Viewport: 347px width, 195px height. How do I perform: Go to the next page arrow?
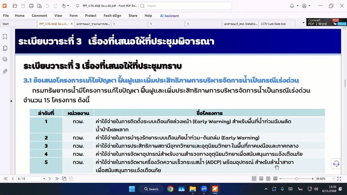point(50,179)
